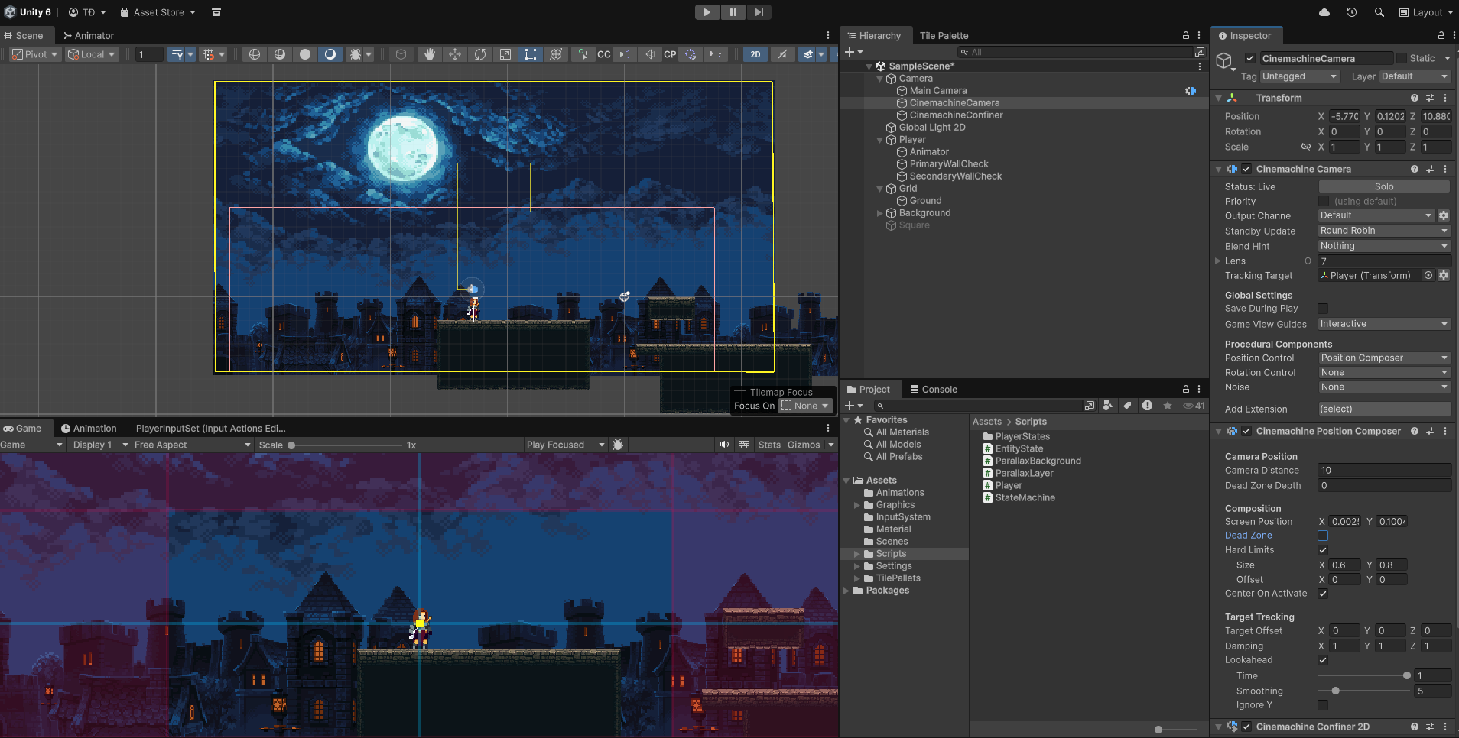
Task: Open the Free Aspect dropdown in Game view
Action: coord(192,445)
